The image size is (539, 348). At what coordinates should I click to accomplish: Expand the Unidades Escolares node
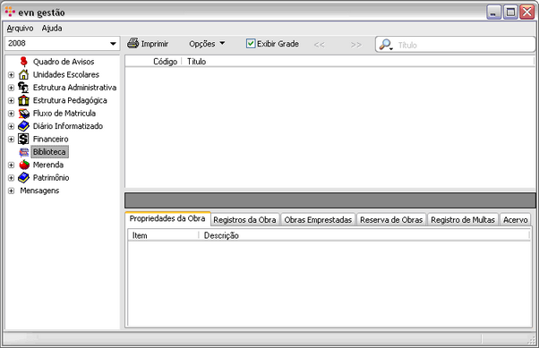point(11,74)
